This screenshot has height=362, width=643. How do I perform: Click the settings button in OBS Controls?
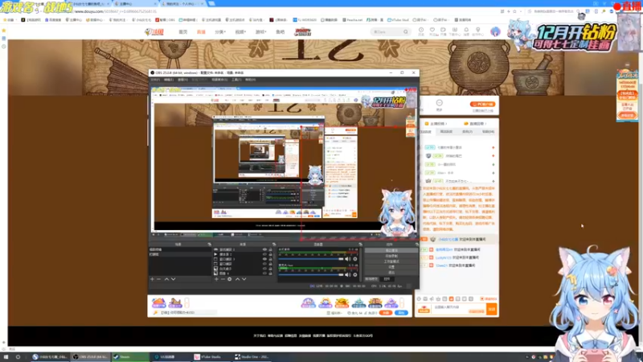tap(391, 267)
